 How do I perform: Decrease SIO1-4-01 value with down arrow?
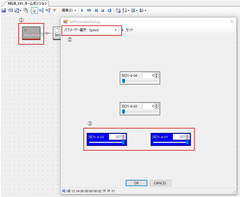pos(187,138)
